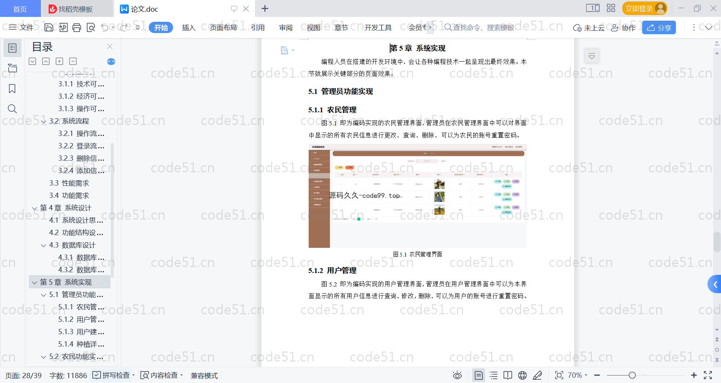Switch to the 页面布局 ribbon tab
Screen dimensions: 721x383
223,27
